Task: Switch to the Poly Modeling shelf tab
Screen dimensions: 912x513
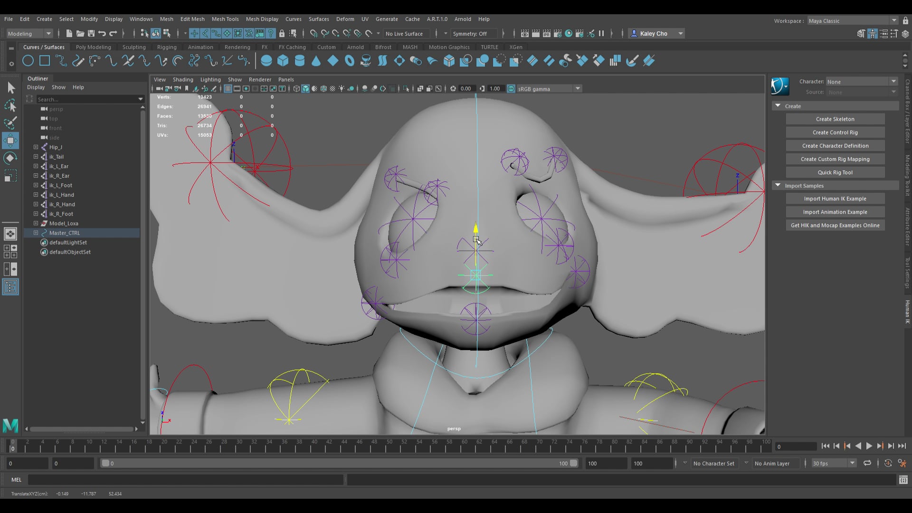Action: (x=93, y=47)
